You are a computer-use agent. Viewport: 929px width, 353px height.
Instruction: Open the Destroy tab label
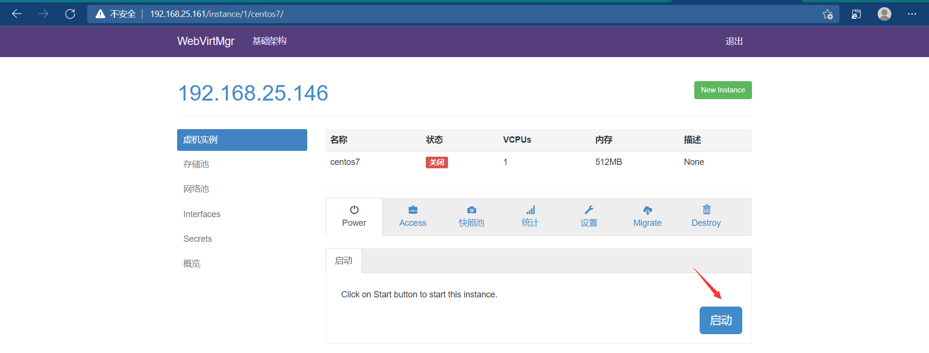click(706, 223)
